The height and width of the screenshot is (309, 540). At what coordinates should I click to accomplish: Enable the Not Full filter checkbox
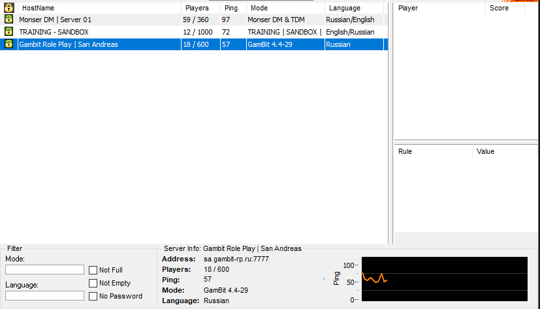pos(93,270)
